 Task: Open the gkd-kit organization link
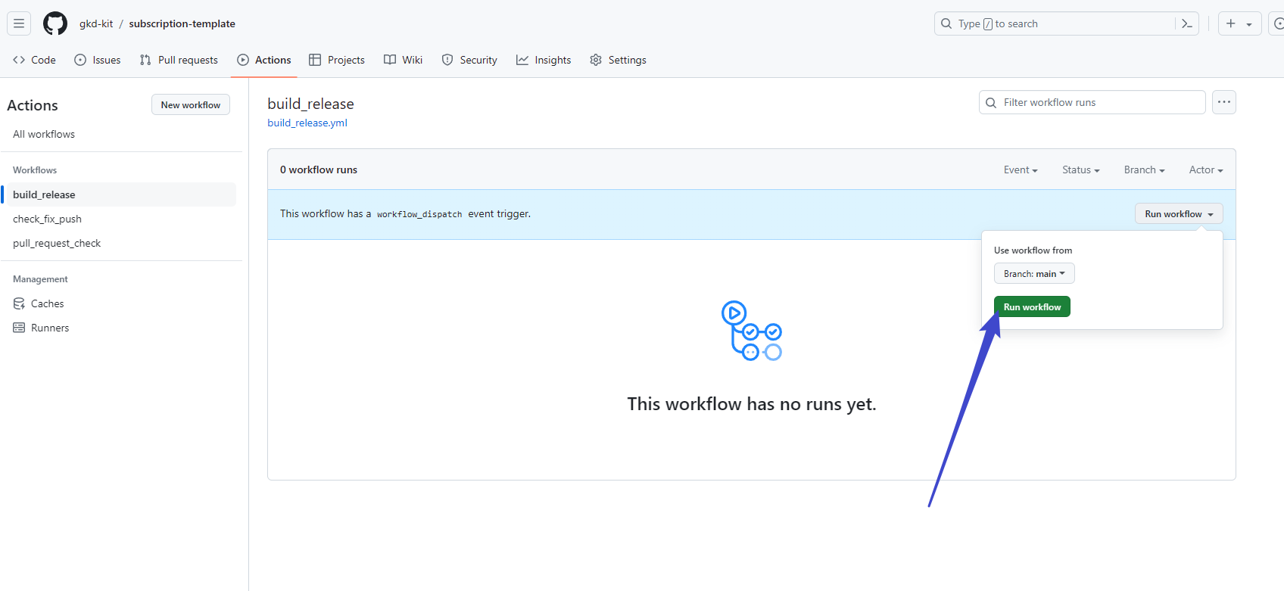click(x=96, y=23)
